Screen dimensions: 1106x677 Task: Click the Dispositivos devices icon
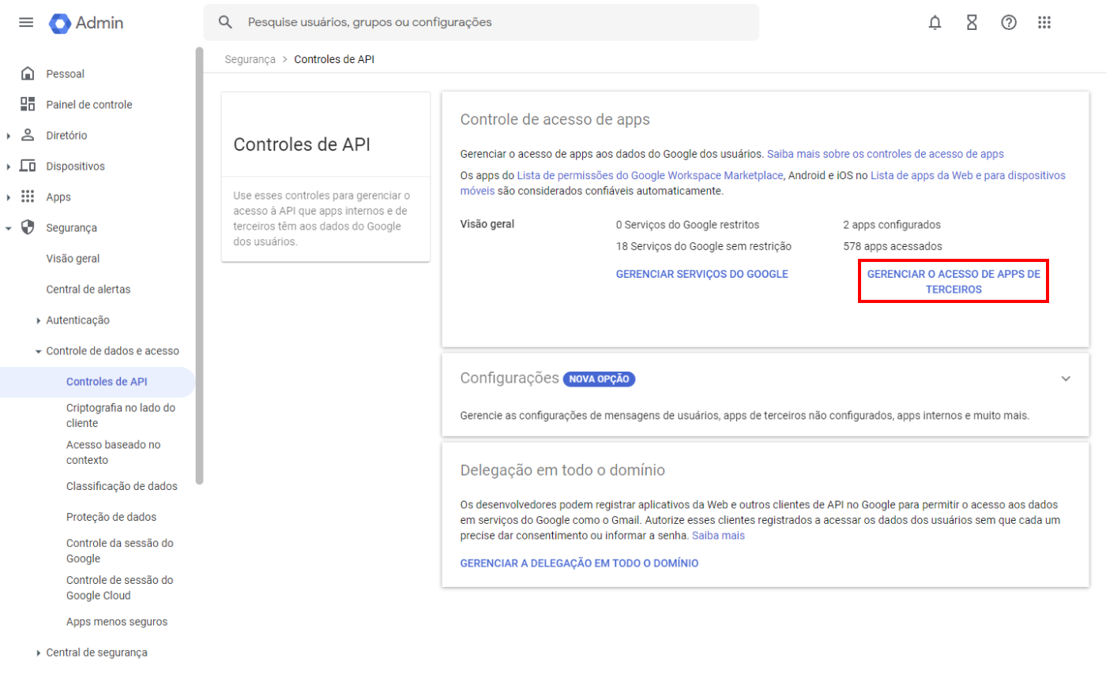tap(28, 166)
